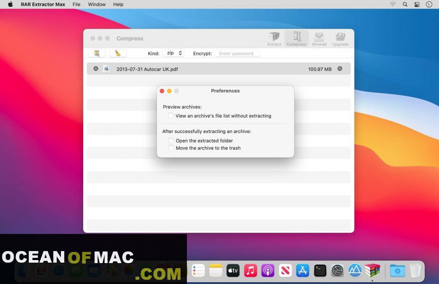The height and width of the screenshot is (284, 439).
Task: Click the blue mountain-peaks app in the Dock
Action: tap(355, 271)
